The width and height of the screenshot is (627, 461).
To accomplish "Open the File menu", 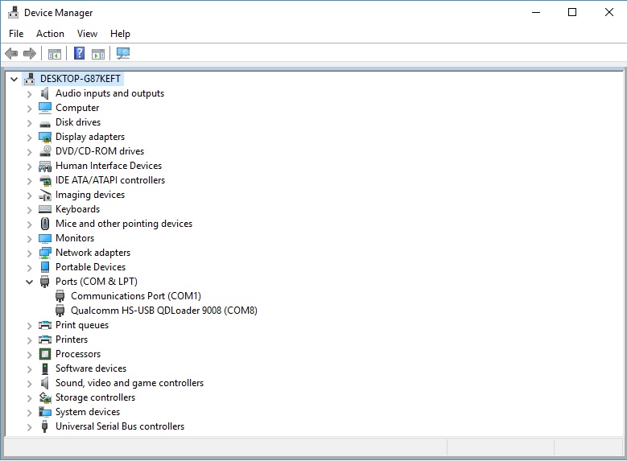I will pos(16,34).
